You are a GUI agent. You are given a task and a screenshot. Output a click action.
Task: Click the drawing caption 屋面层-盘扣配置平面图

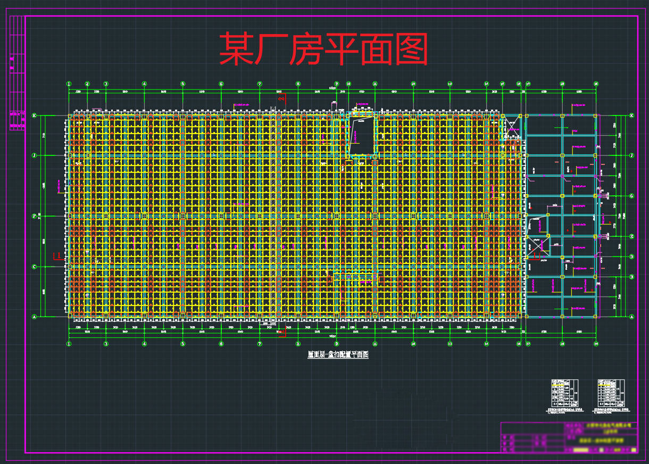click(x=338, y=354)
